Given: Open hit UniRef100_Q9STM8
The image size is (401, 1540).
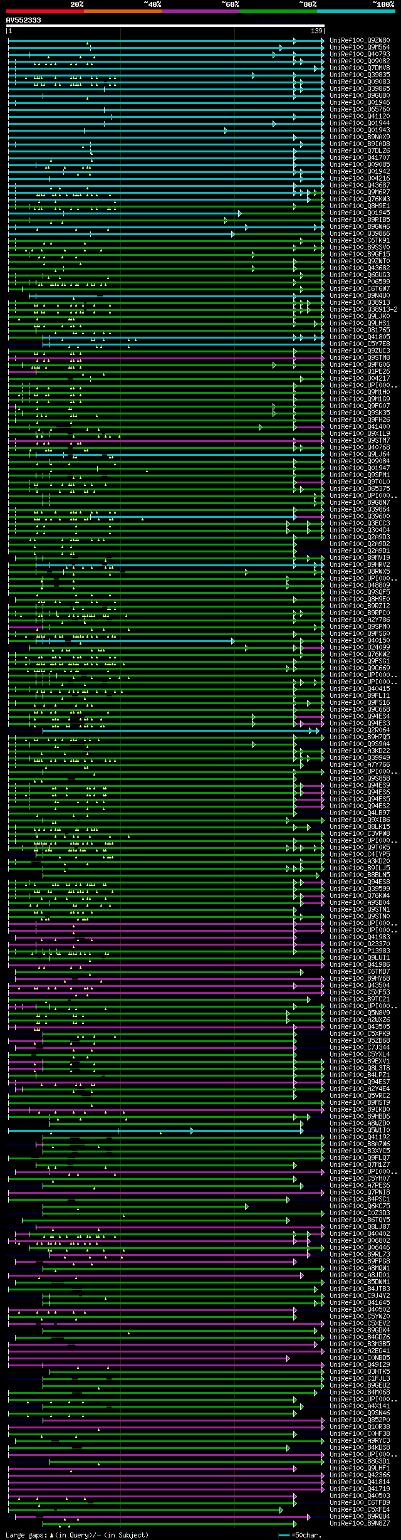Looking at the screenshot, I should pyautogui.click(x=360, y=358).
